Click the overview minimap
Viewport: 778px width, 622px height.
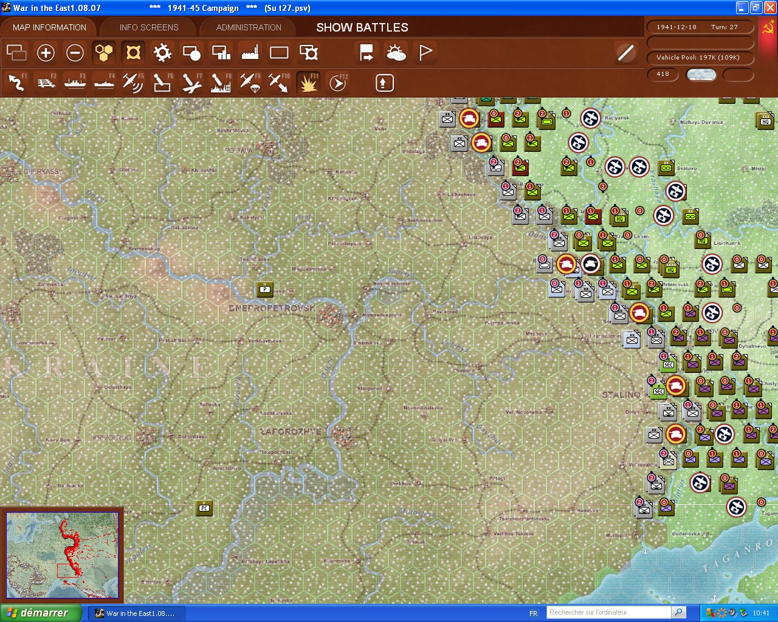[x=62, y=555]
